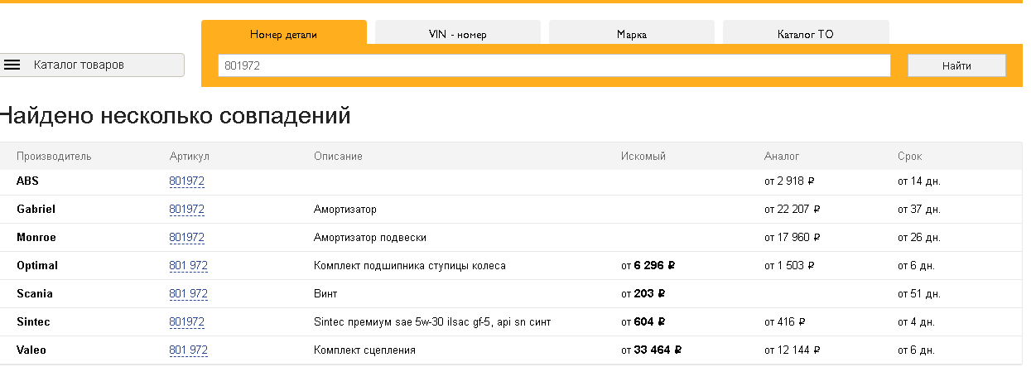Click the Найдено несколько совпадений heading
The image size is (1031, 367).
[x=174, y=116]
